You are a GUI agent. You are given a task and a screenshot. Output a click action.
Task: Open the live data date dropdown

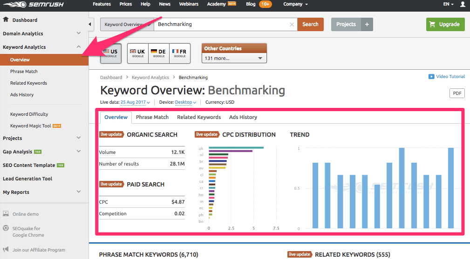[135, 102]
